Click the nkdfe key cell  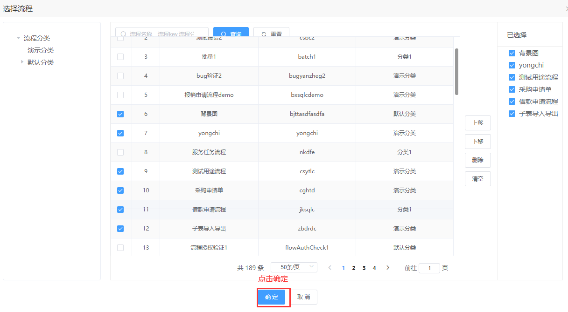pos(307,152)
